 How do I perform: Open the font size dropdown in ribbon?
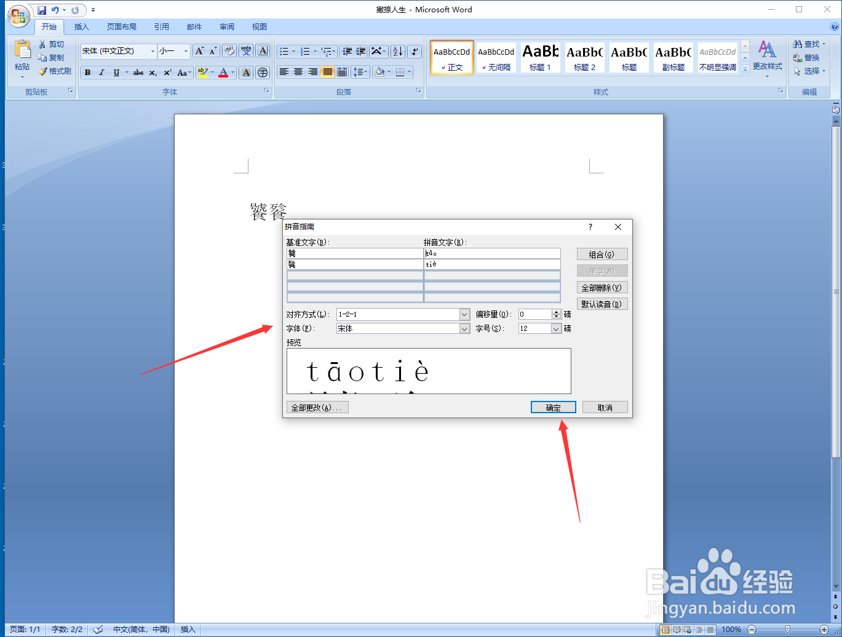pos(186,51)
